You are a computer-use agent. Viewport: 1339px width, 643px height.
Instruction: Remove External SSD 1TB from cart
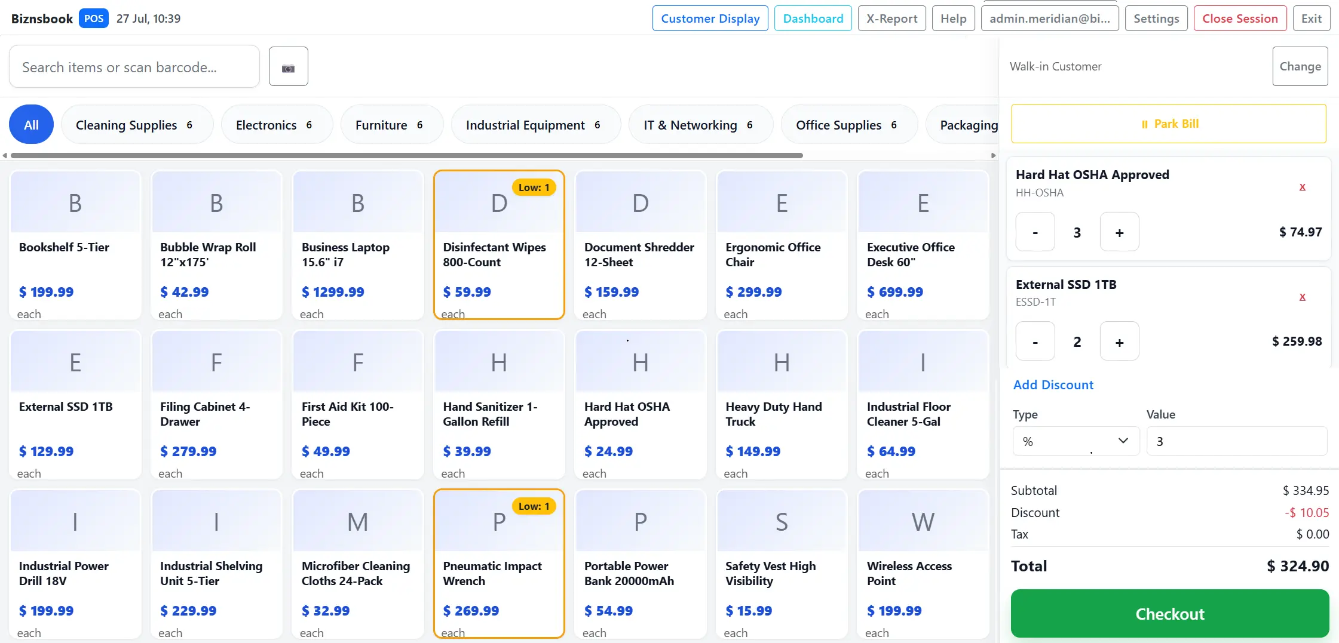click(x=1303, y=297)
